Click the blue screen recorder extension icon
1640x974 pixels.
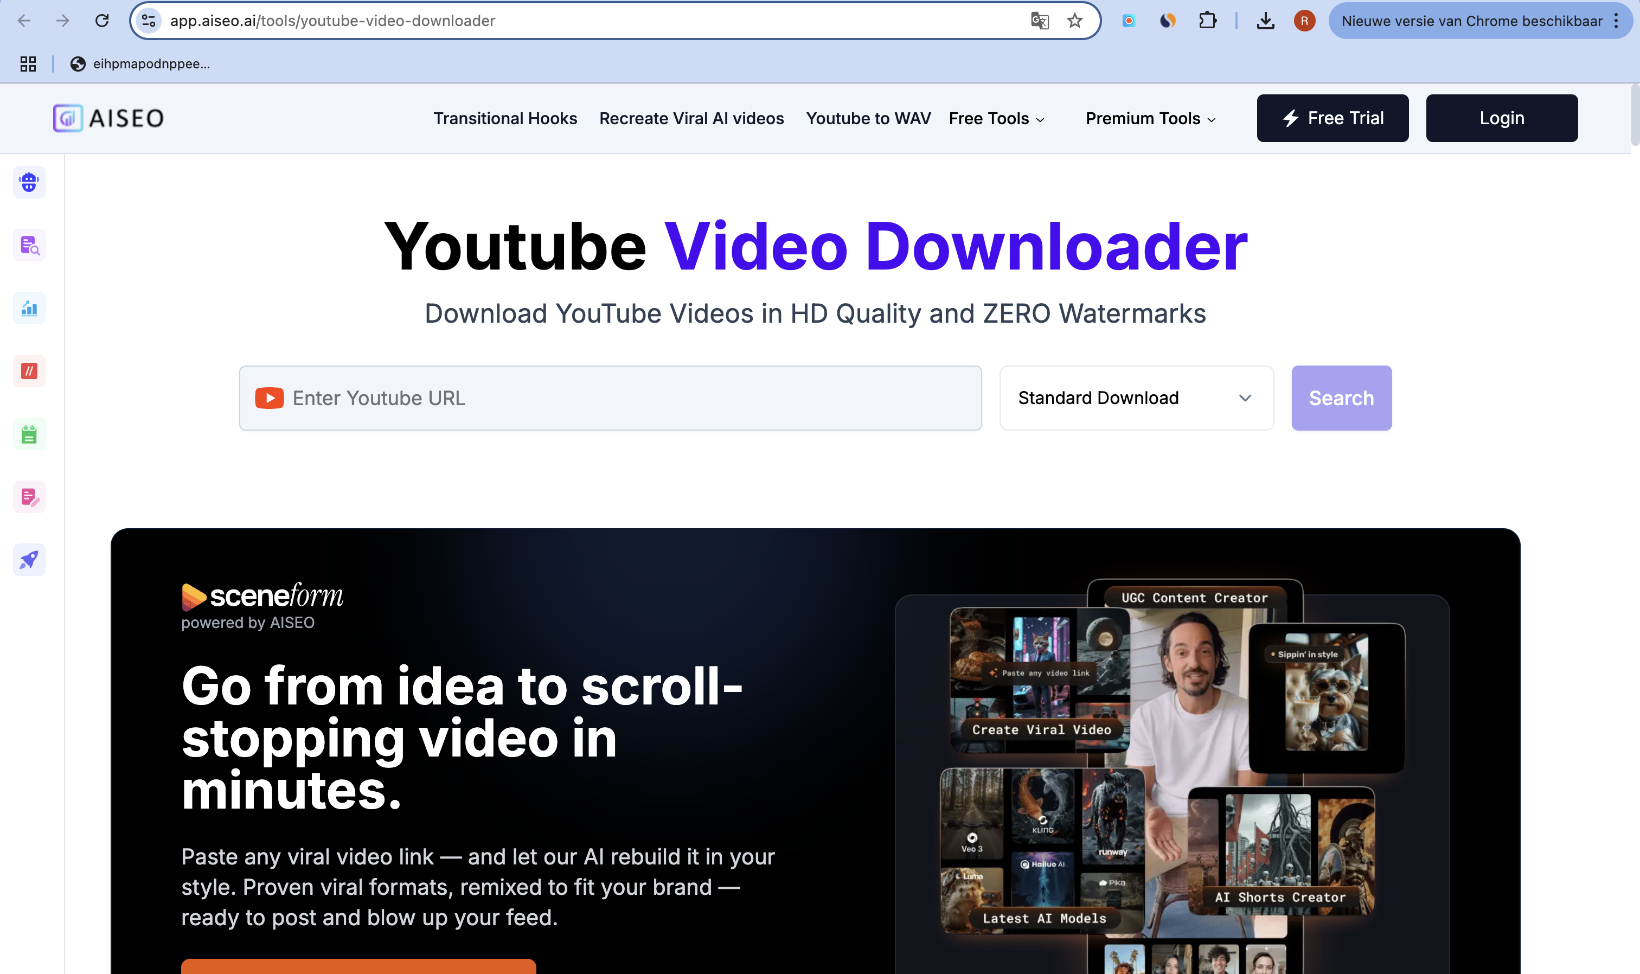pos(1129,21)
